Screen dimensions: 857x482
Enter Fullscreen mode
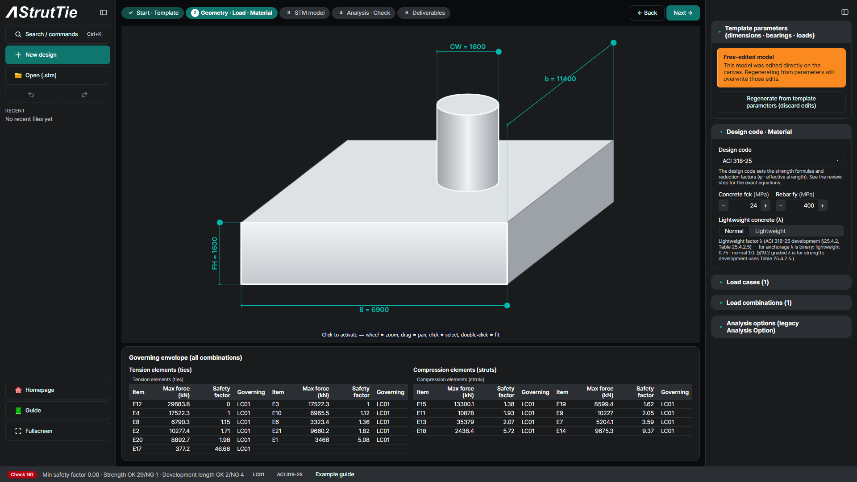58,431
